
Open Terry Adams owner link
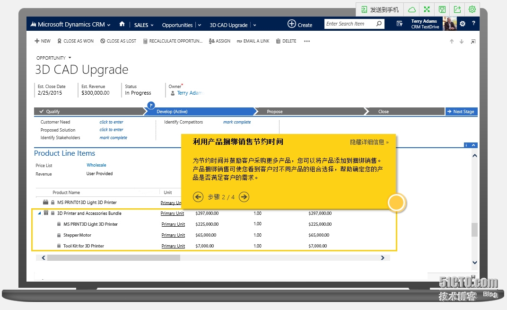190,93
